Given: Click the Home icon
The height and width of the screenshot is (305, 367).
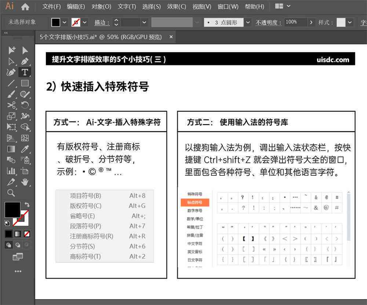Looking at the screenshot, I should click(x=25, y=7).
